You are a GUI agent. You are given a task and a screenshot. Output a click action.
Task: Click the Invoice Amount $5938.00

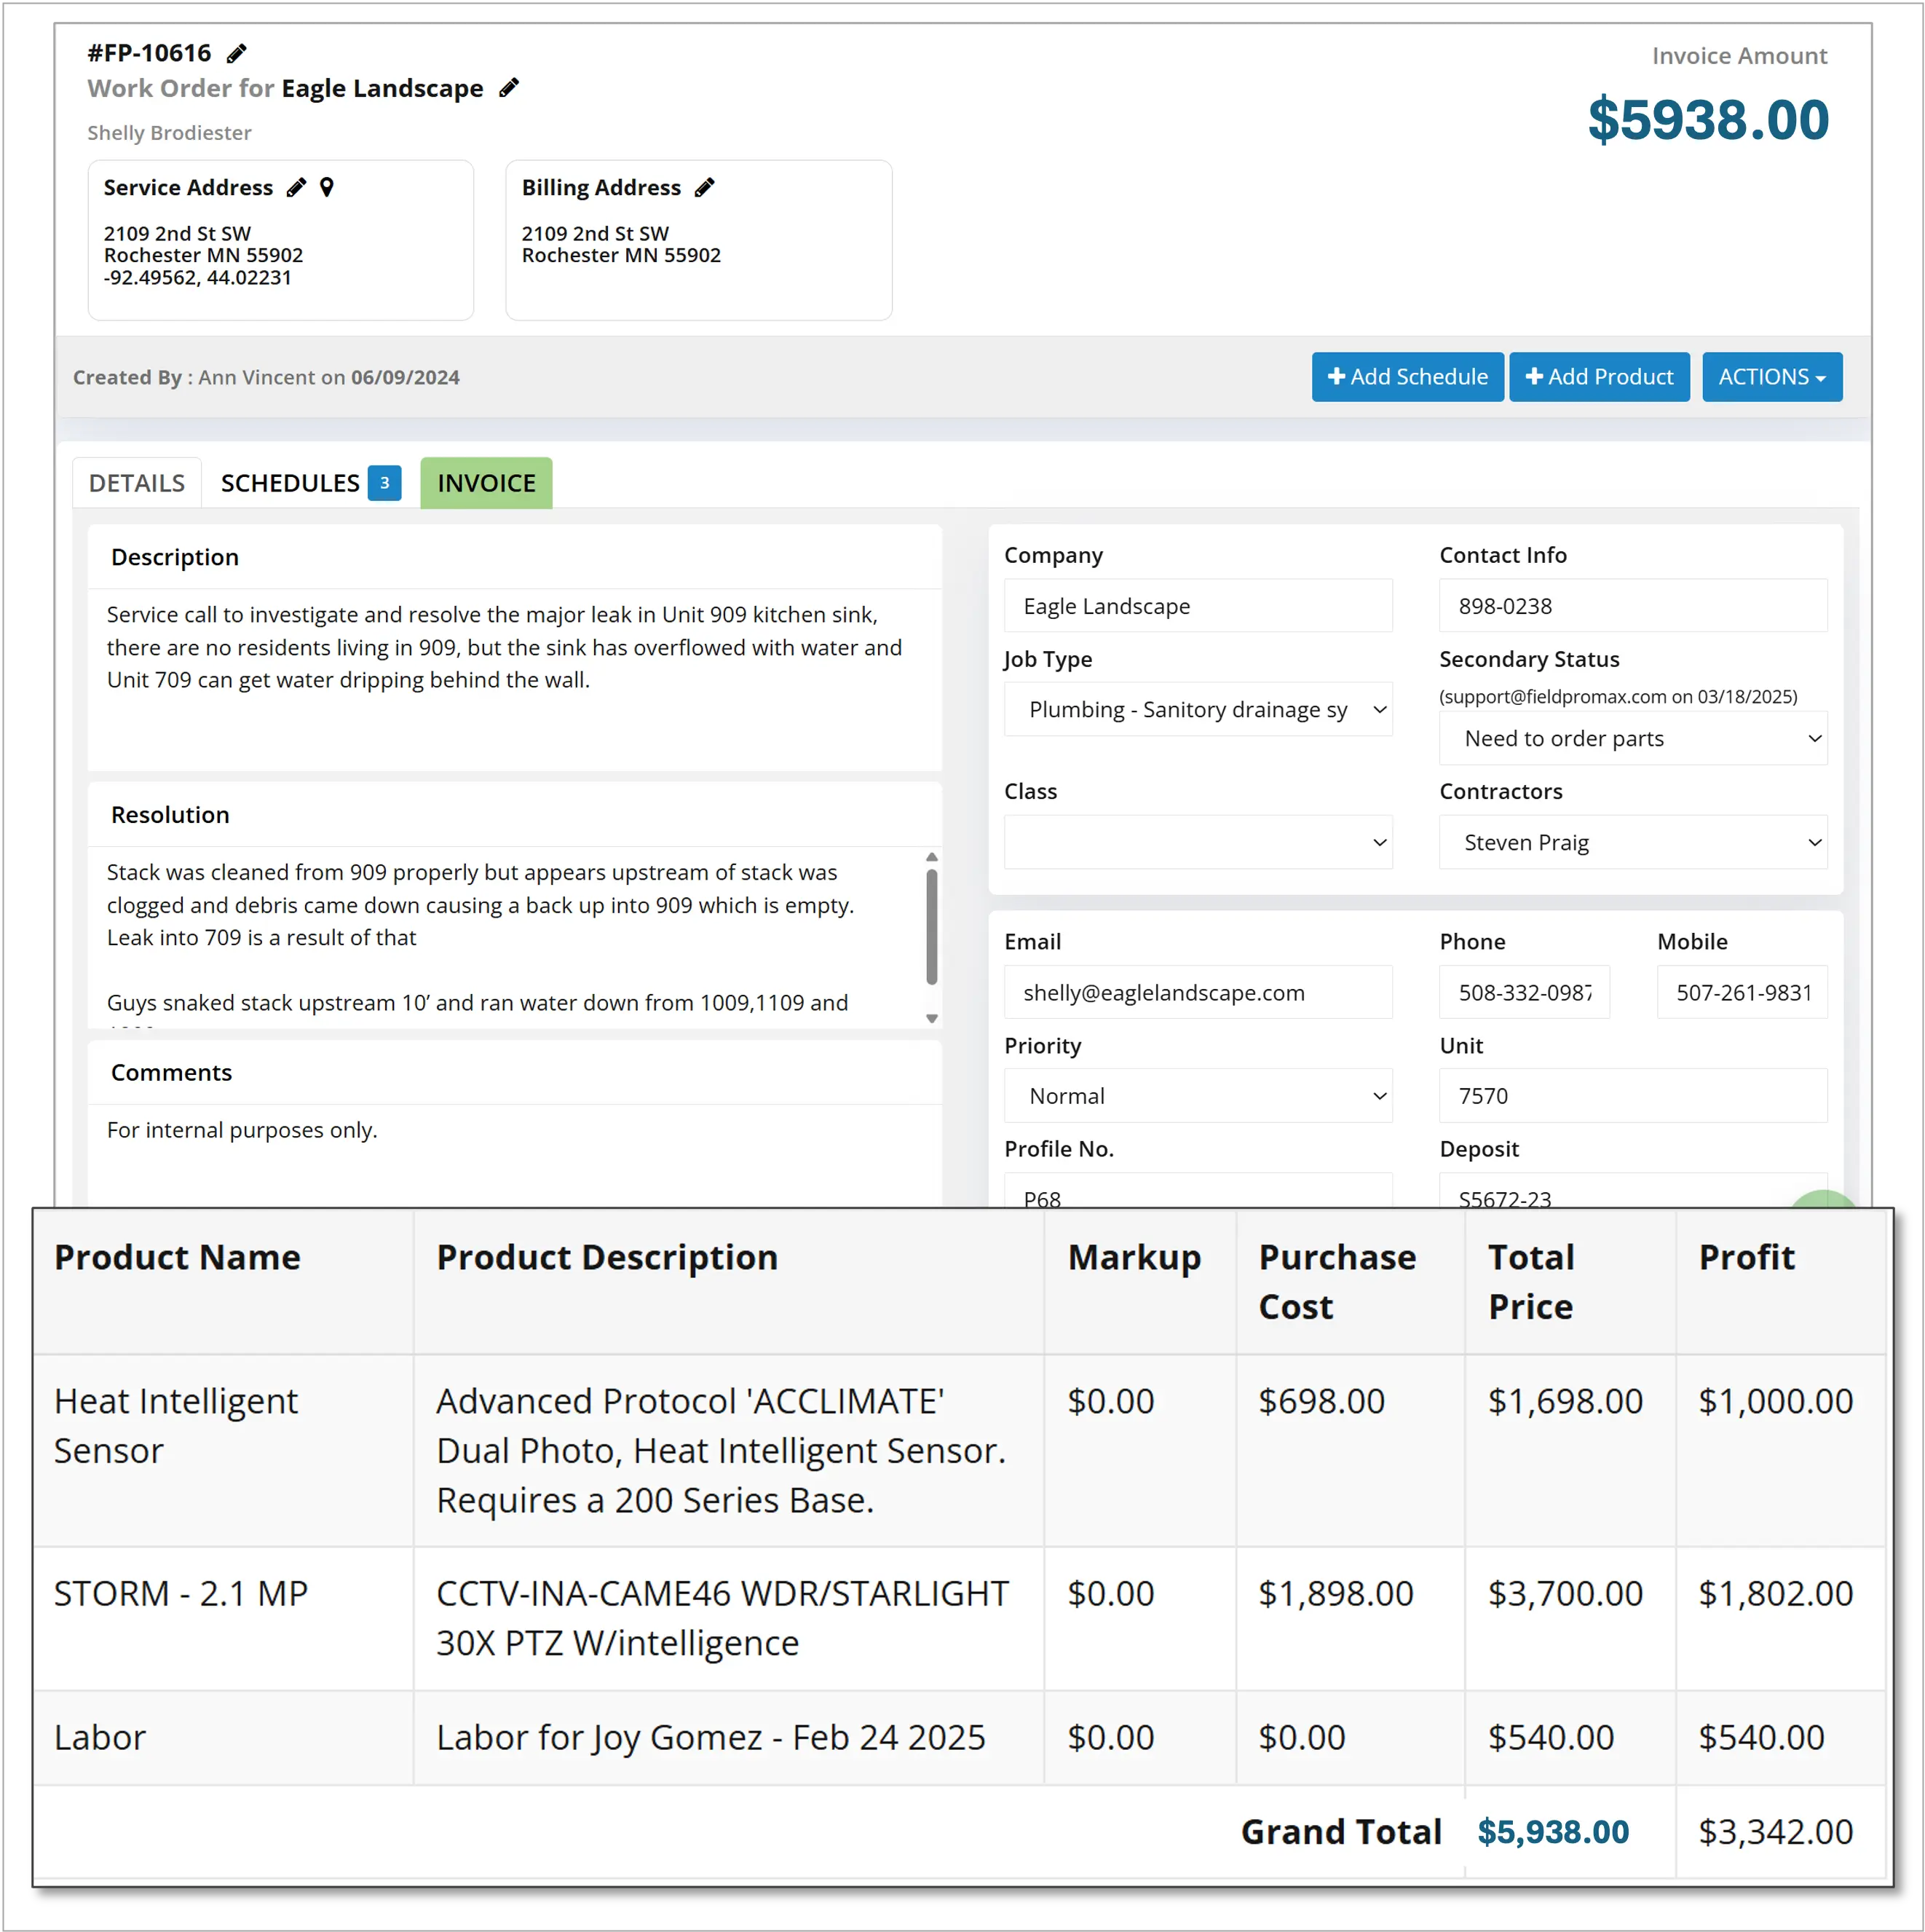point(1708,120)
